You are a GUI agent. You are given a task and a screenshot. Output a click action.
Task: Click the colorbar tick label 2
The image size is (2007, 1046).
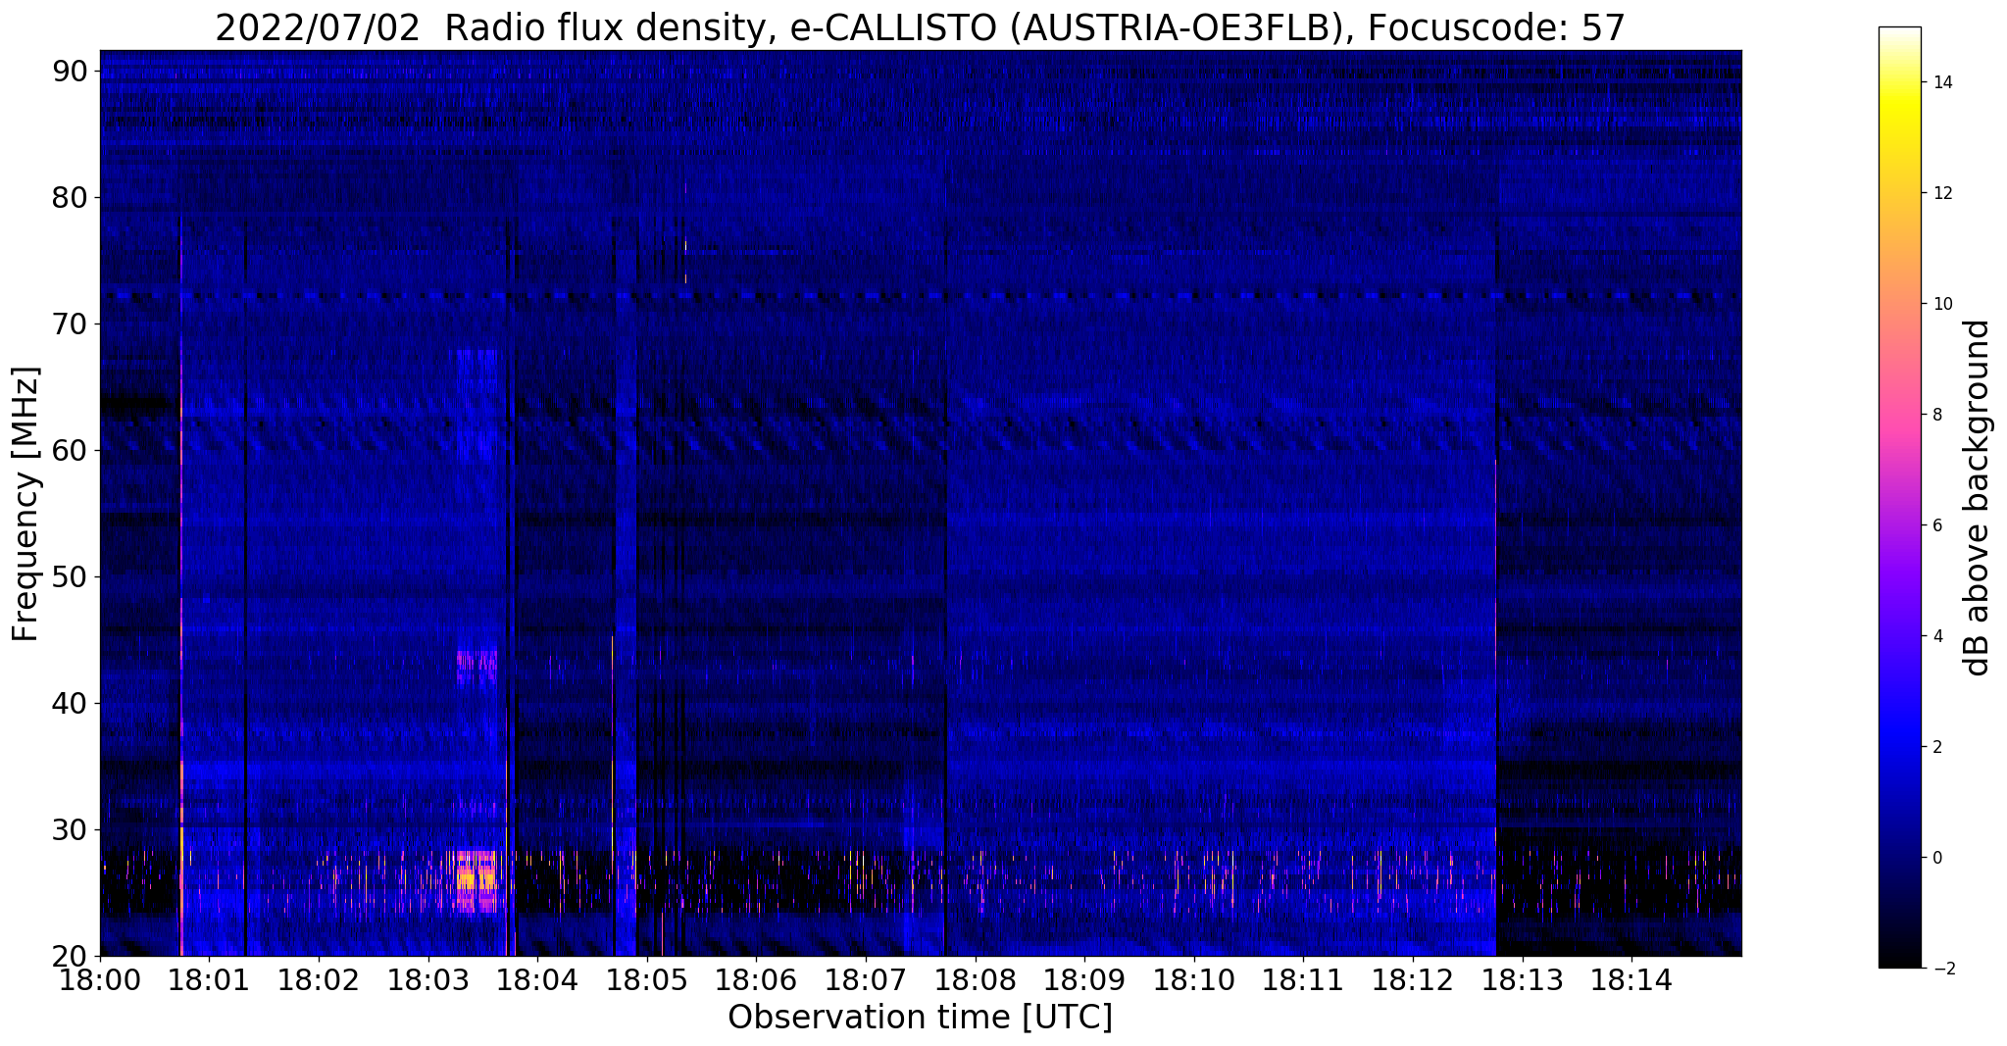1936,747
